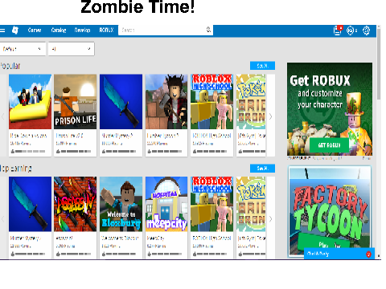The image size is (386, 289).
Task: Click the search magnifier icon
Action: pos(208,30)
